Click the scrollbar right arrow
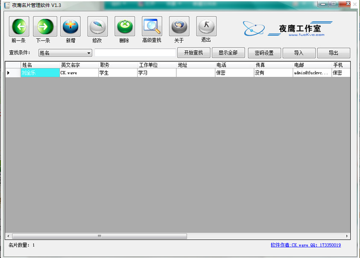360x258 pixels. click(x=347, y=236)
